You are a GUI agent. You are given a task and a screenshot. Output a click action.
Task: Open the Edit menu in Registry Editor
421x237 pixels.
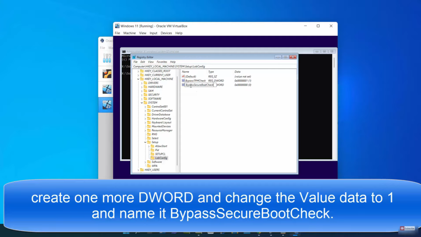coord(143,62)
